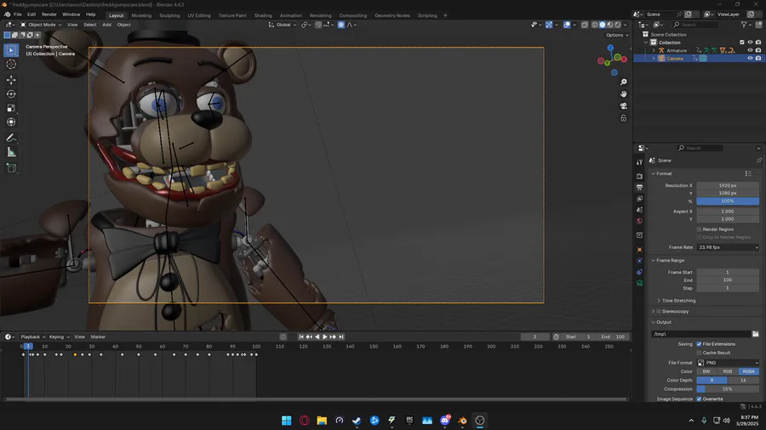This screenshot has width=766, height=430.
Task: Select the Annotate tool
Action: click(x=11, y=138)
